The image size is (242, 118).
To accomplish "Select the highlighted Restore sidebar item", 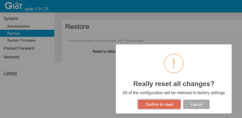I will 27,33.
